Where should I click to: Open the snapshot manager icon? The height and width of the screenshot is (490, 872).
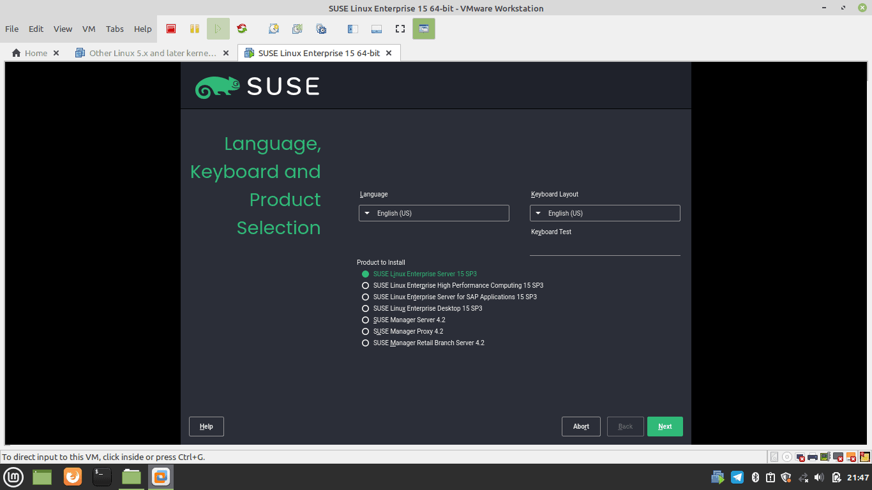coord(321,29)
